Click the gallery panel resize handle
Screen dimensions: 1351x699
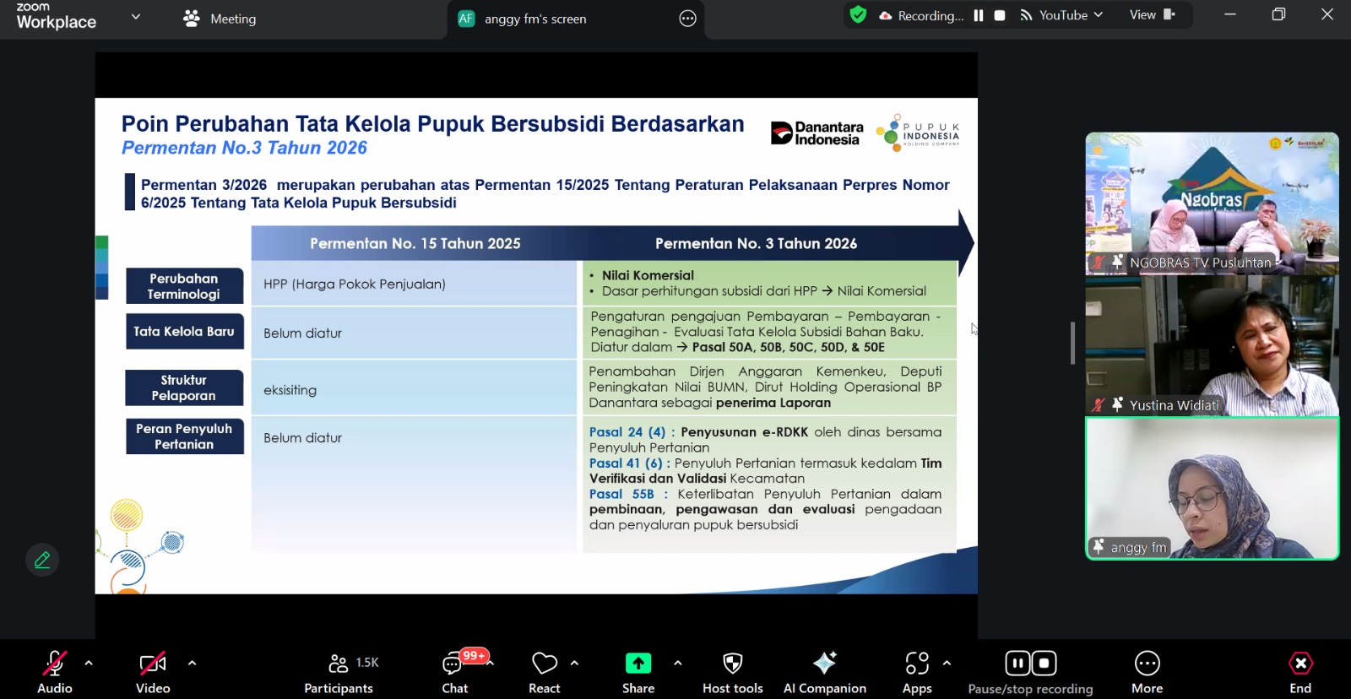[1072, 343]
